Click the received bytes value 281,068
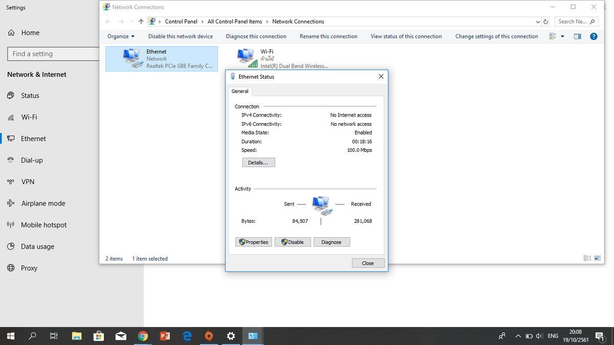The height and width of the screenshot is (345, 614). click(363, 221)
